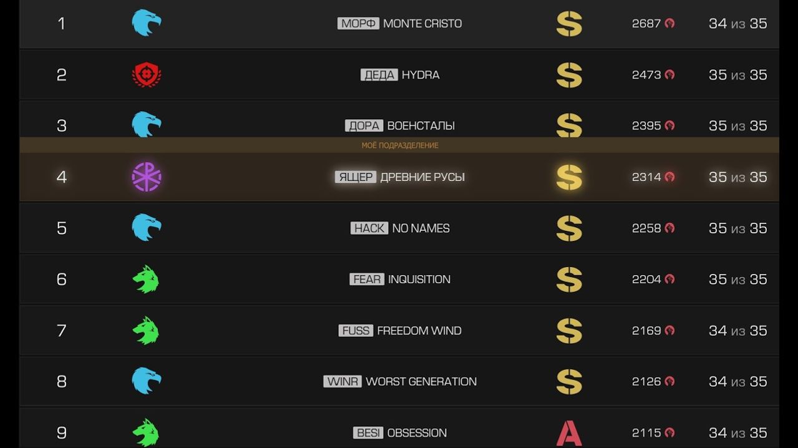This screenshot has width=798, height=448.
Task: Click the 35 из 35 count for INQUISITION
Action: tap(737, 280)
